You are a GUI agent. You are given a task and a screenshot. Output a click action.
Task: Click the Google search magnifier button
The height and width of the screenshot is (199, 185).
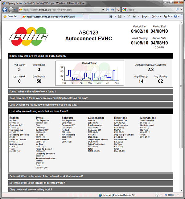177,10
